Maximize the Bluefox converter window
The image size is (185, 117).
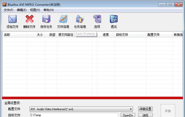point(170,5)
